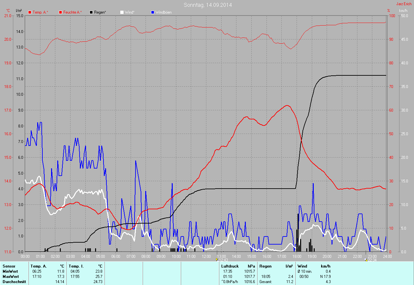Image resolution: width=414 pixels, height=285 pixels.
Task: Click the red Temp. A. legend square
Action: [30, 12]
